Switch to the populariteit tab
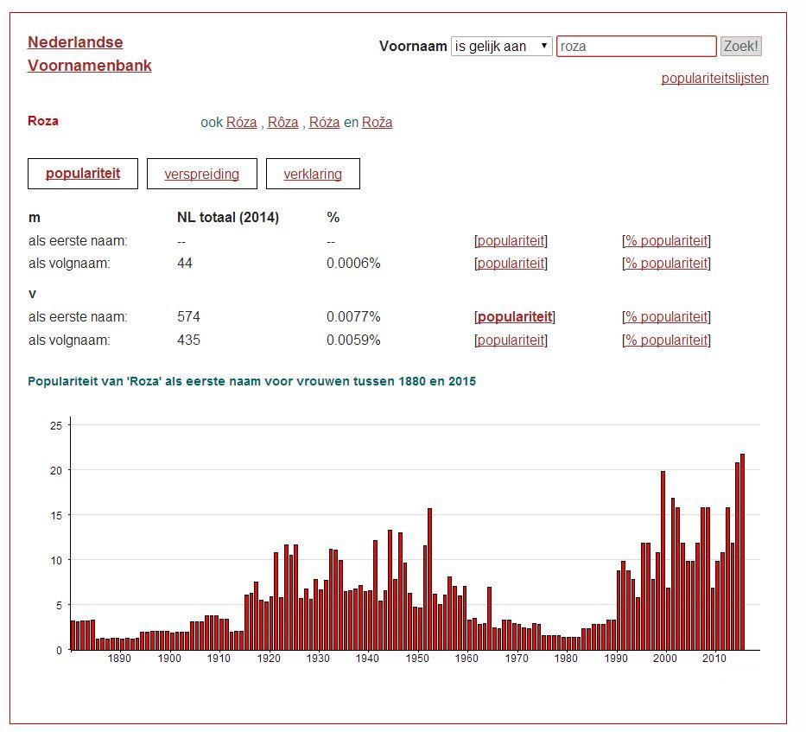 pos(83,174)
